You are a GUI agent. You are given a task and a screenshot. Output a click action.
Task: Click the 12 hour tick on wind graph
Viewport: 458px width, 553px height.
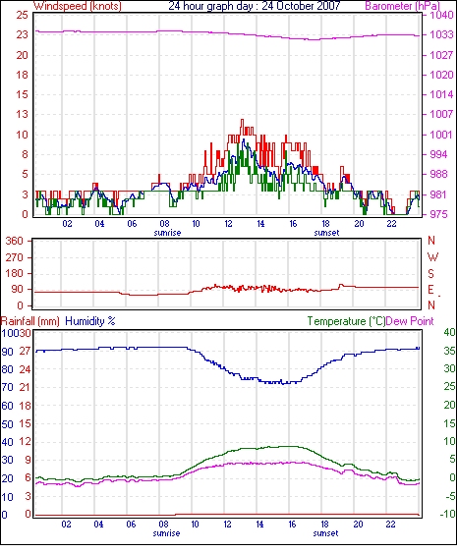(x=228, y=224)
